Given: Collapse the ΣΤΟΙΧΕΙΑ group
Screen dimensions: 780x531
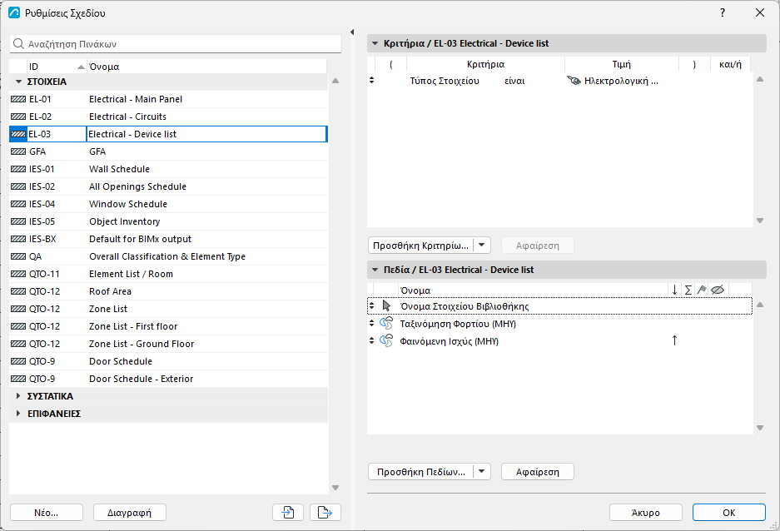Looking at the screenshot, I should (x=18, y=82).
